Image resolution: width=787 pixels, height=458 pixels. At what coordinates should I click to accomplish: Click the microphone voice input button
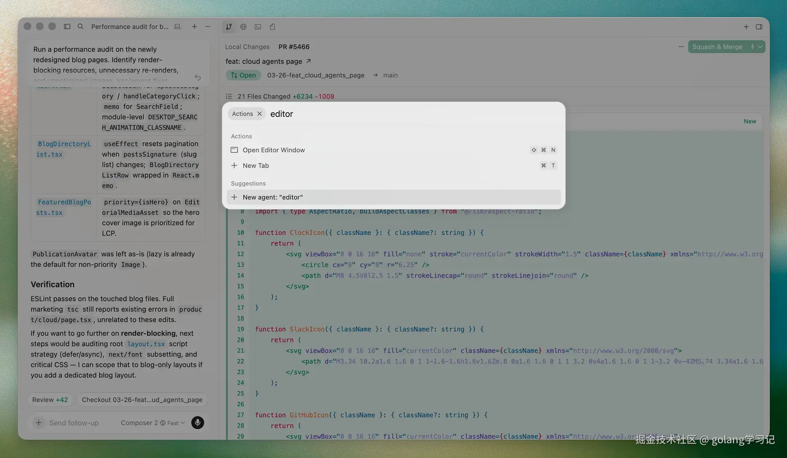(198, 423)
